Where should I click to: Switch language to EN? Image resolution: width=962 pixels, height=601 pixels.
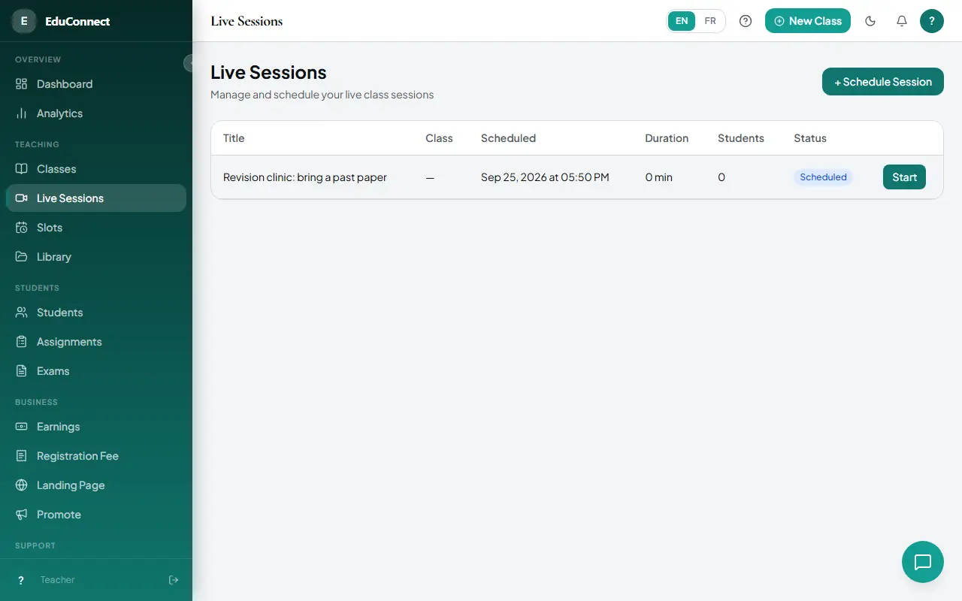tap(682, 21)
